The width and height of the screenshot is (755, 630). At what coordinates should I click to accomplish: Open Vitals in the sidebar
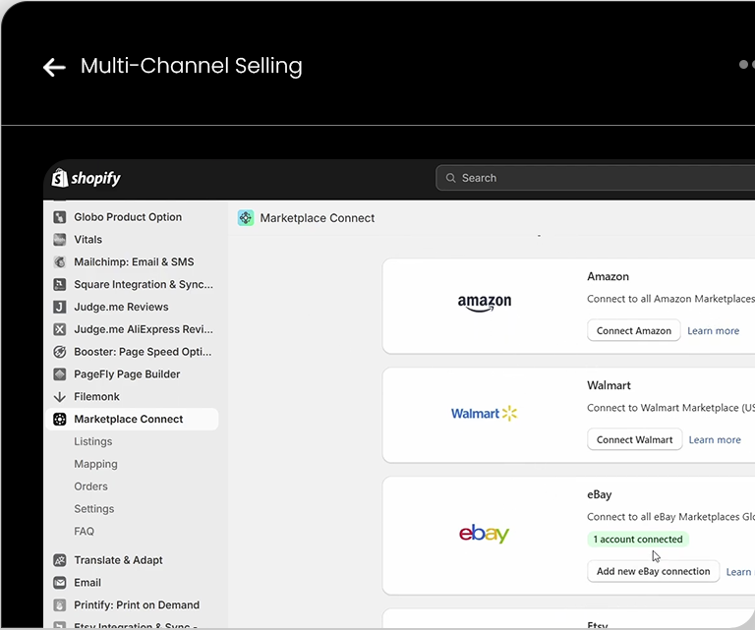pos(88,240)
